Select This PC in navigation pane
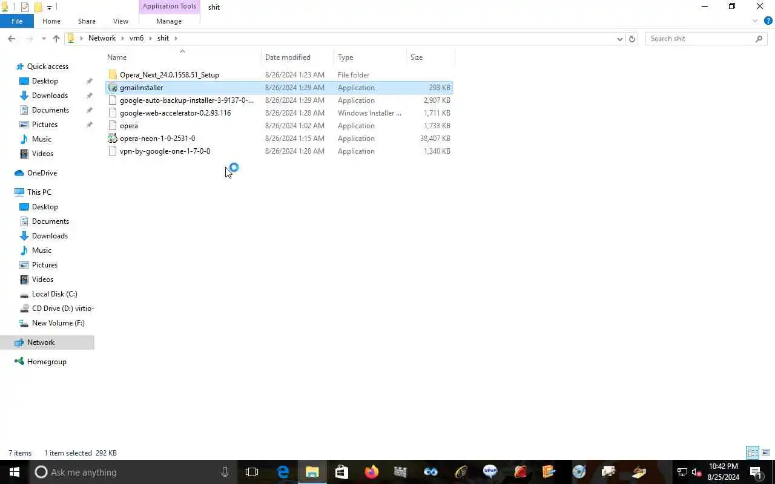 coord(39,192)
